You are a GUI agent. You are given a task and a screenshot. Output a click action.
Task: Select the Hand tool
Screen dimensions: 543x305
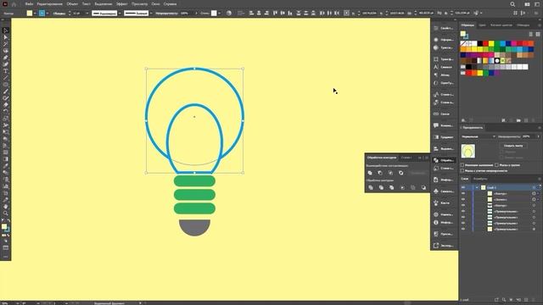(x=6, y=207)
